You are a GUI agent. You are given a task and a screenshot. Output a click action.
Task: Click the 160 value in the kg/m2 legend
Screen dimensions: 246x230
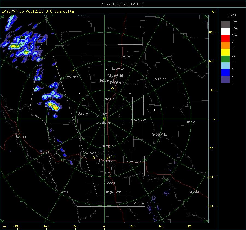point(234,22)
